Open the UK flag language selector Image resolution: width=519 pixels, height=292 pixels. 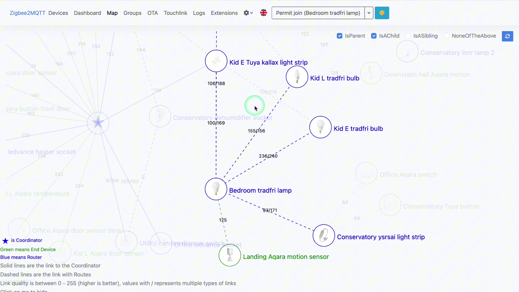coord(264,13)
